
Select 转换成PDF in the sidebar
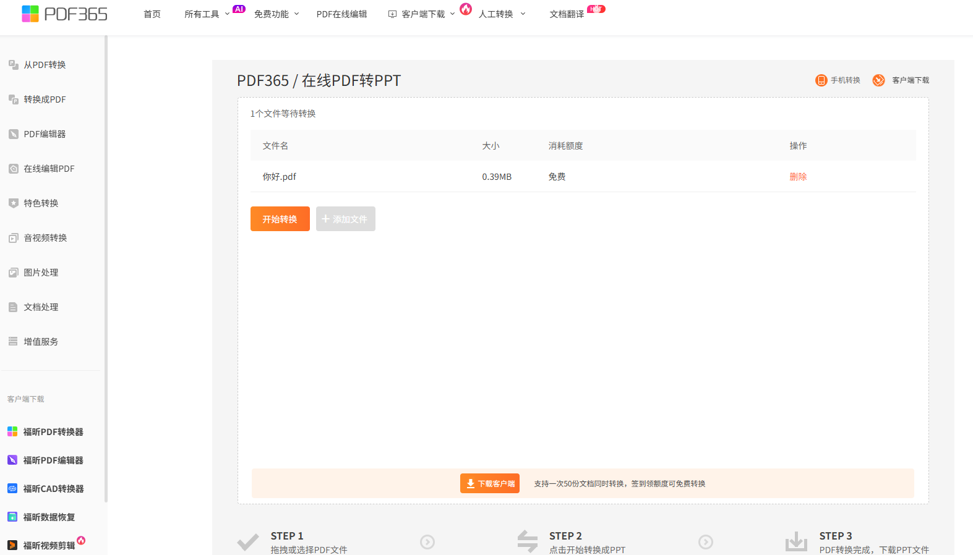[x=45, y=99]
